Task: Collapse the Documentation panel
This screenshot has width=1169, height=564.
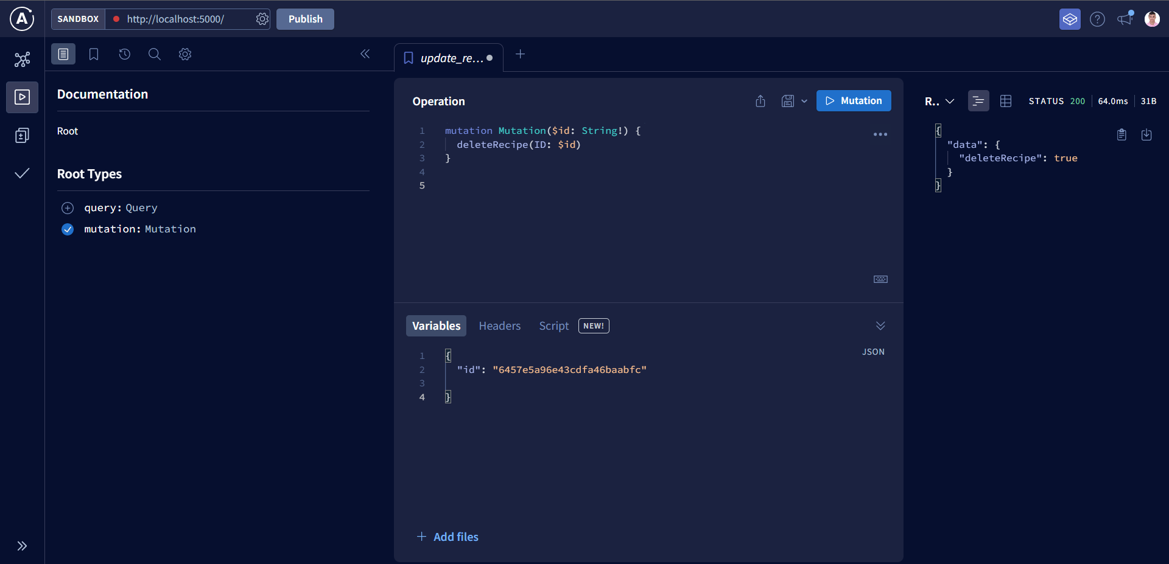Action: click(365, 54)
